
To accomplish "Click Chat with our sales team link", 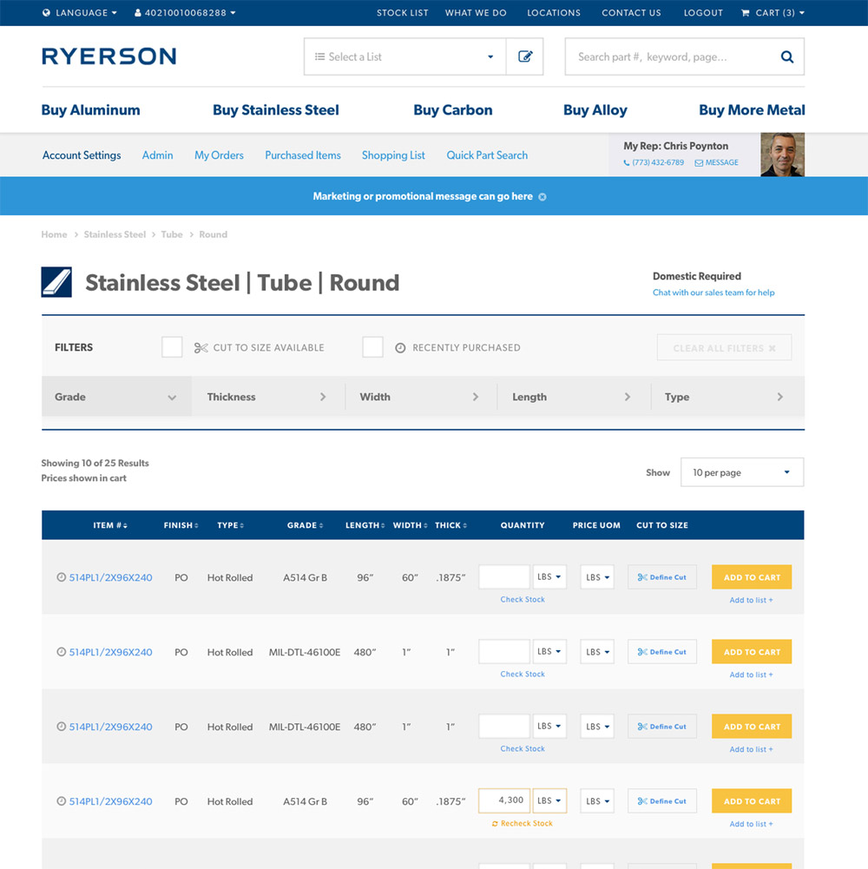I will (x=713, y=293).
